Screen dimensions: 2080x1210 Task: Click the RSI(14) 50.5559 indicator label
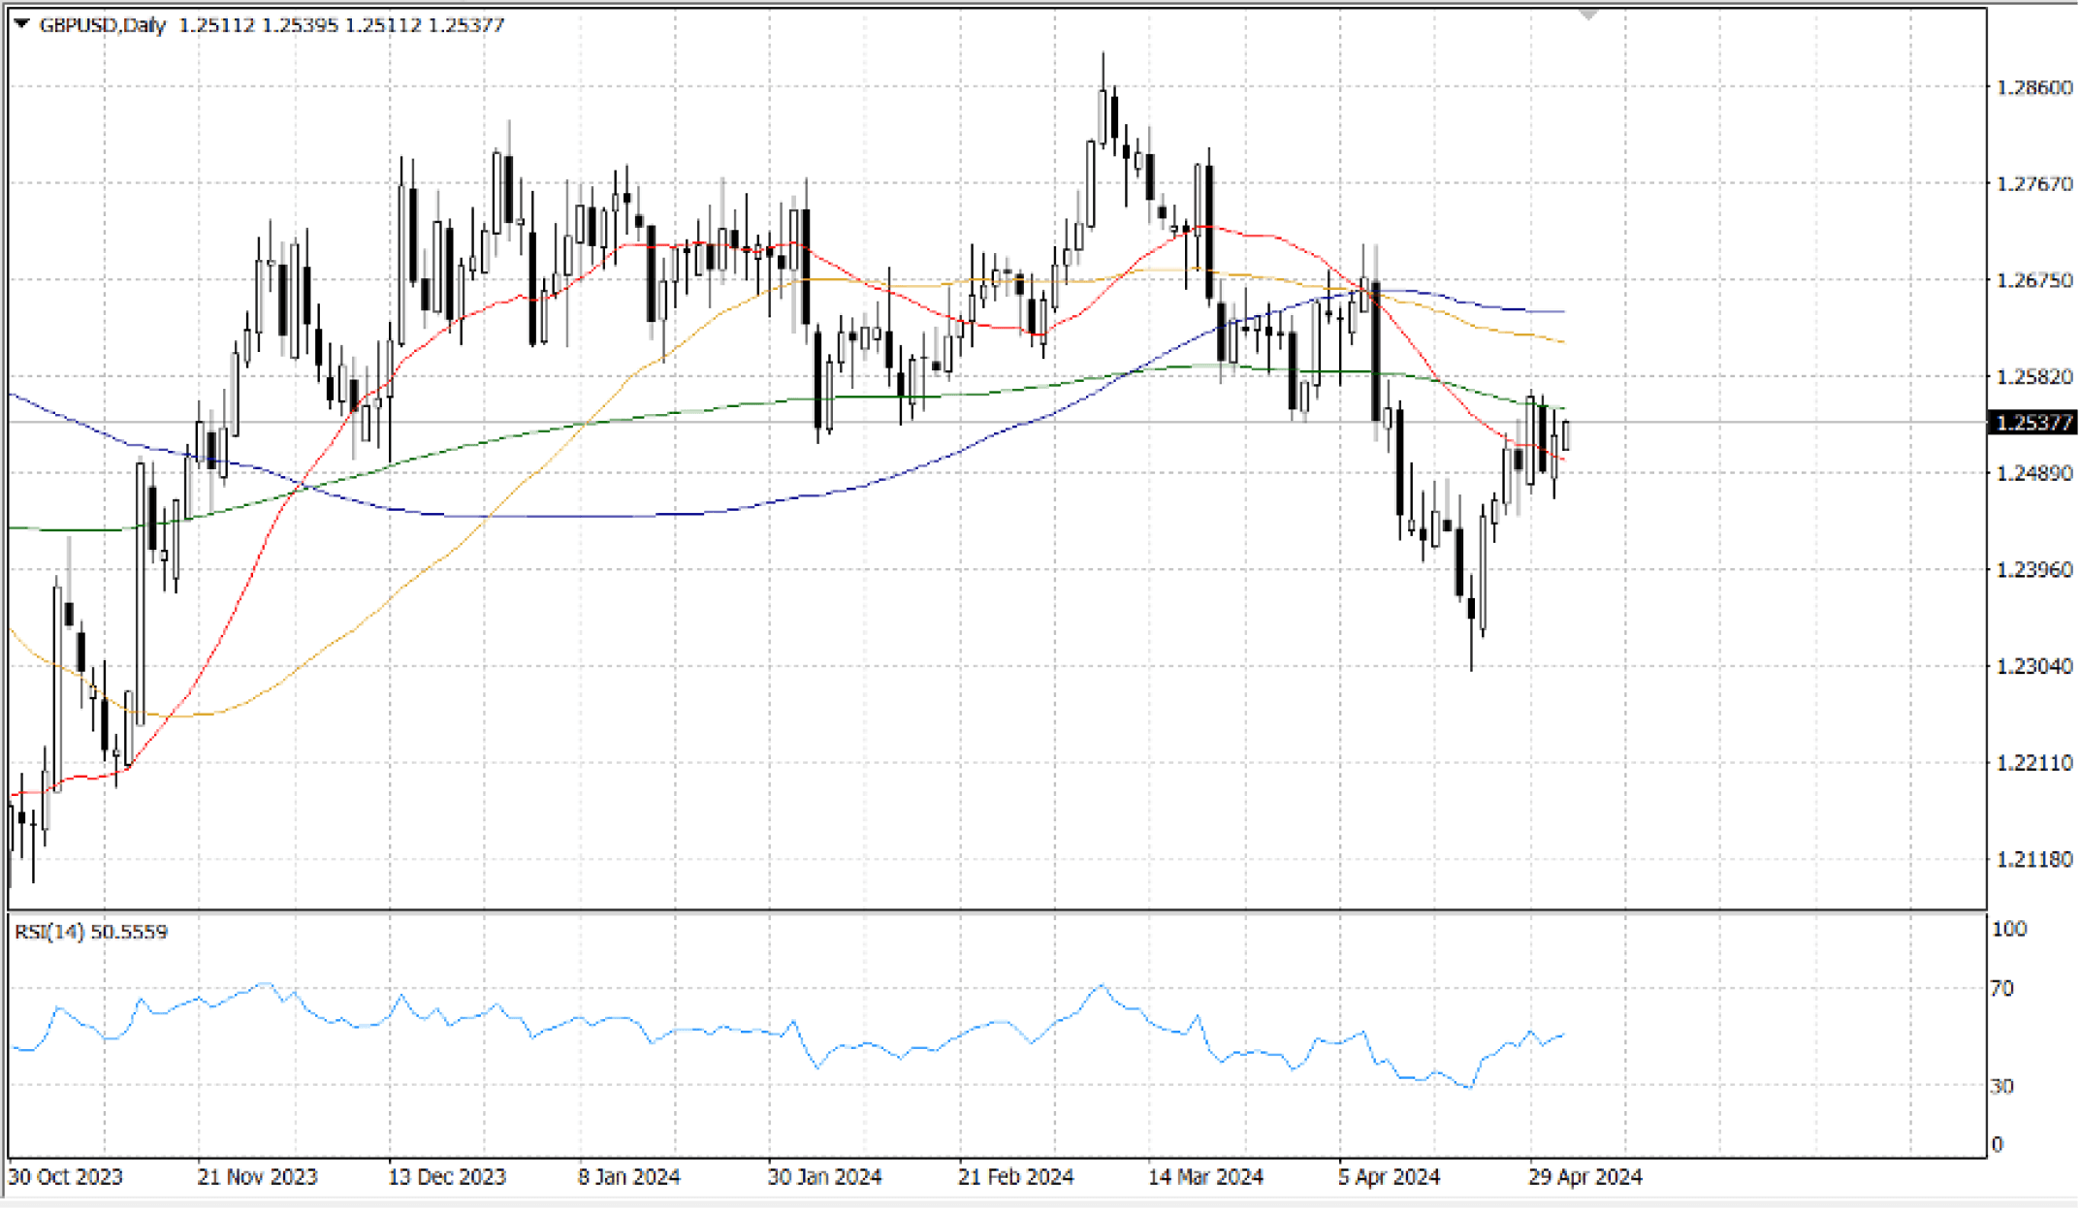[91, 932]
